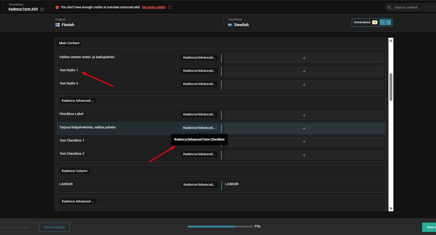Viewport: 436px width, 235px height.
Task: Click the 71% translation progress bar
Action: [x=220, y=226]
